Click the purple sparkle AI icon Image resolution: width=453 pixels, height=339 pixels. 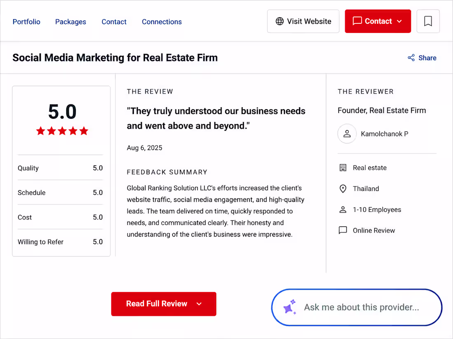coord(290,307)
